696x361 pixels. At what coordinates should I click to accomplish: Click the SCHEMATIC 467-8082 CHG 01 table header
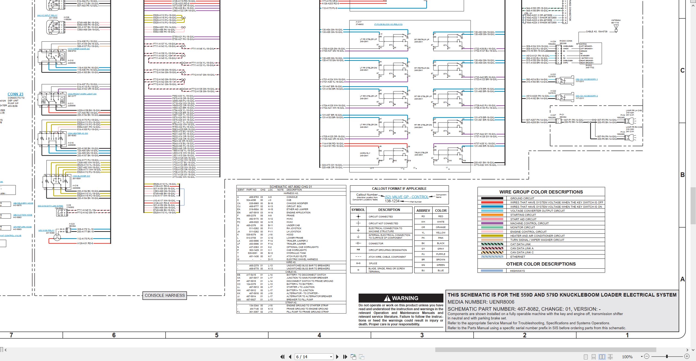click(x=291, y=187)
